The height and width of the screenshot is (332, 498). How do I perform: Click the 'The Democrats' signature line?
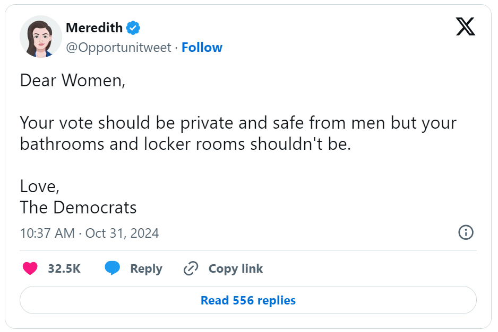(79, 207)
